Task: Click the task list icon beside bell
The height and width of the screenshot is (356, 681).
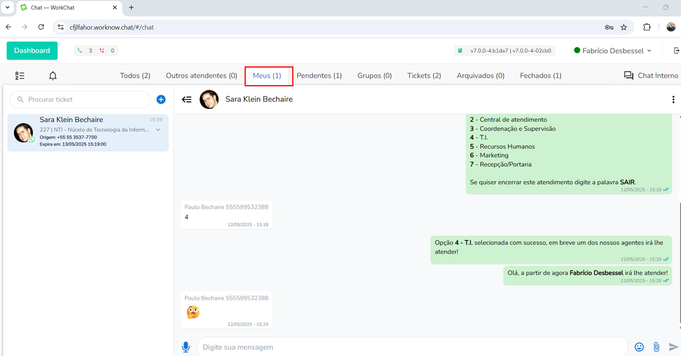Action: [x=20, y=76]
